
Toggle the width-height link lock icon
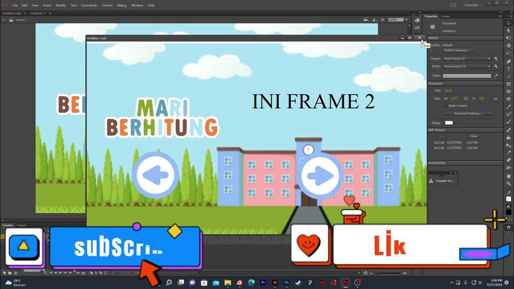click(x=466, y=98)
